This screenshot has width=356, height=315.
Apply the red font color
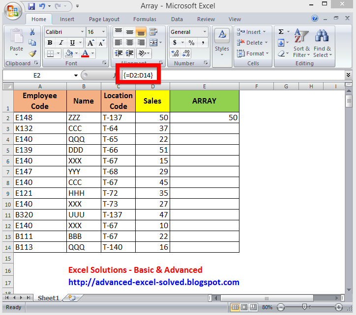[x=85, y=53]
